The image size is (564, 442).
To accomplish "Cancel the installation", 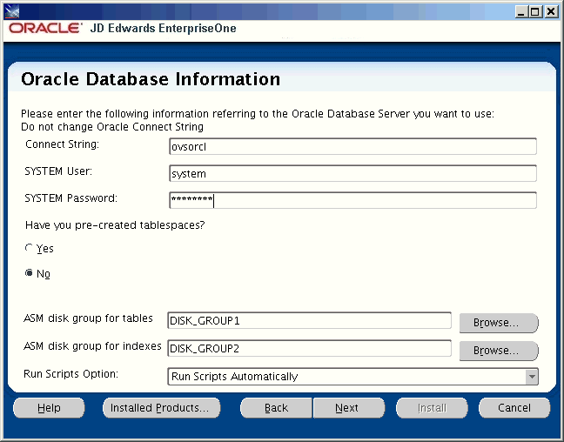I will click(514, 408).
